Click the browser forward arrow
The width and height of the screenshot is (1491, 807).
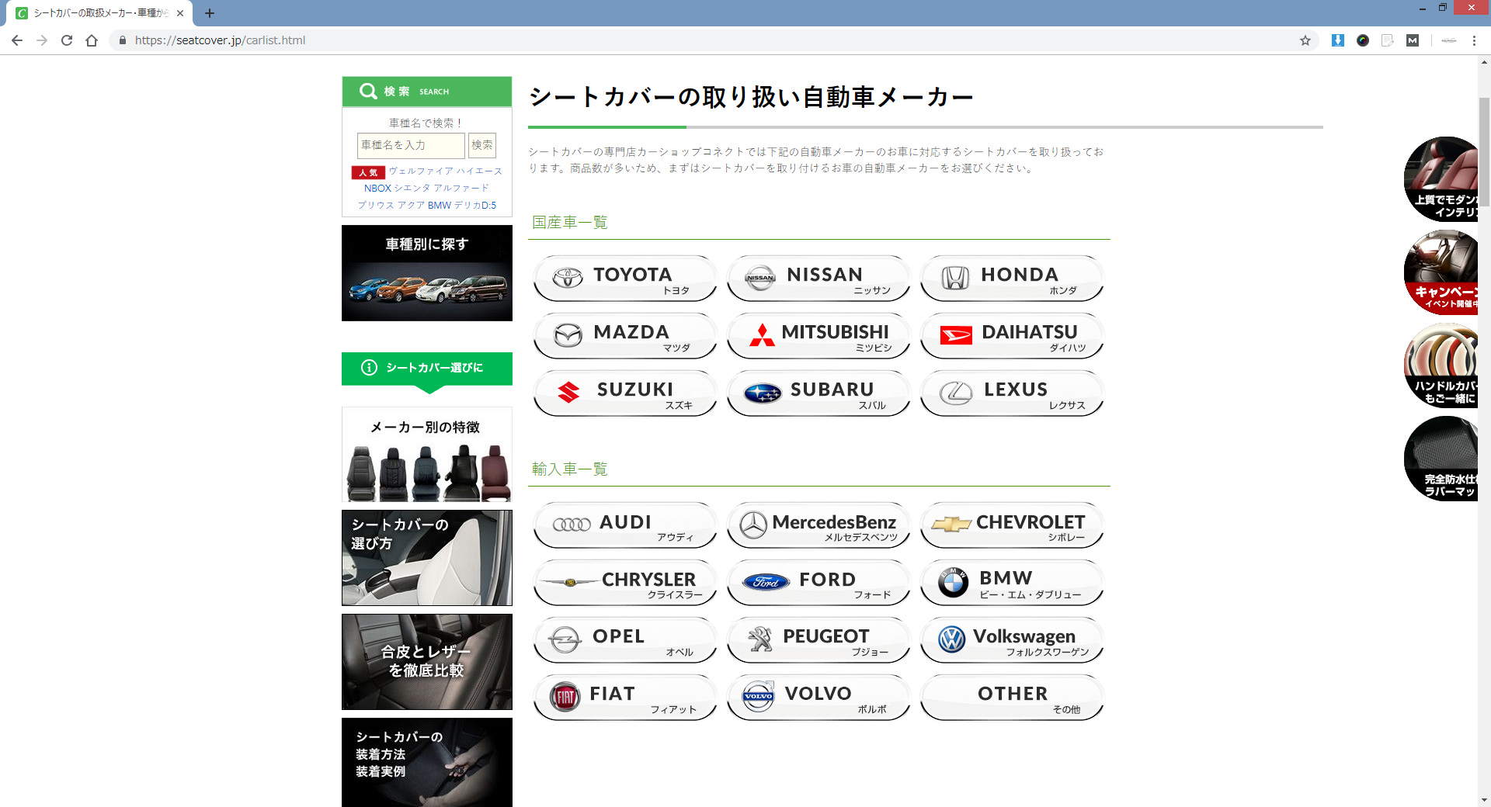click(42, 40)
